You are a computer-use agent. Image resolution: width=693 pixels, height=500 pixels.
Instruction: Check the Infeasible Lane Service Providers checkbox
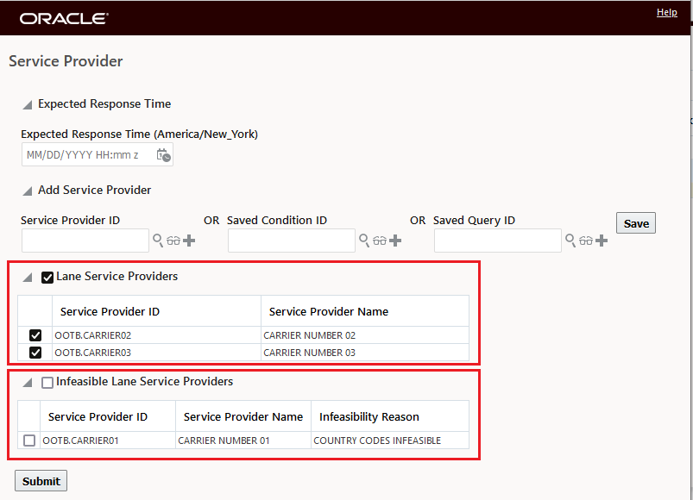click(47, 382)
